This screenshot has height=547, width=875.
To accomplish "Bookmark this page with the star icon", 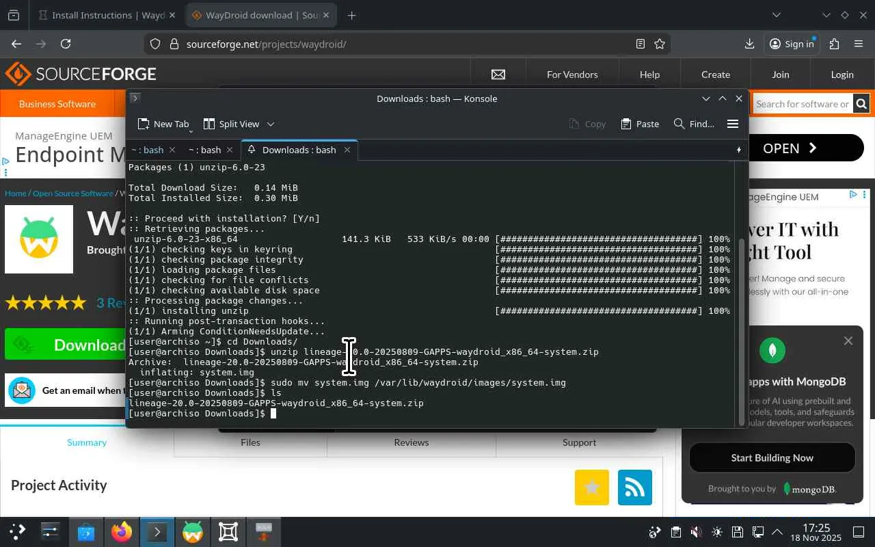I will pyautogui.click(x=660, y=44).
